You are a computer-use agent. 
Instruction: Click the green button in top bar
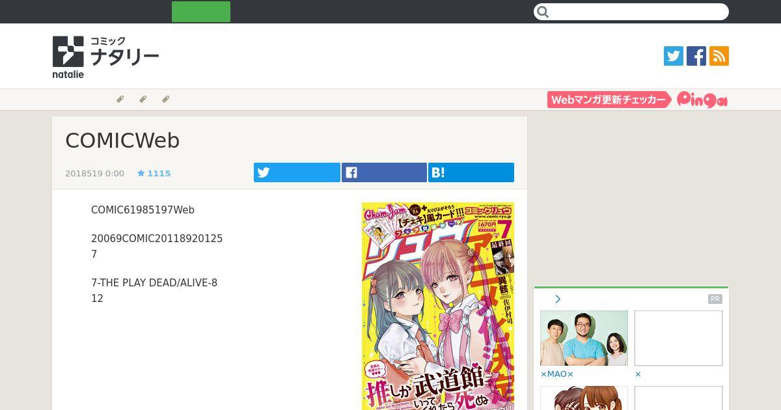pos(201,12)
